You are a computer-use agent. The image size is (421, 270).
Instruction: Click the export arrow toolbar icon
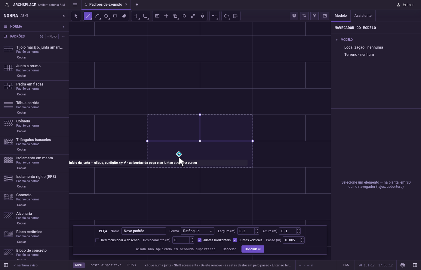coord(226,16)
